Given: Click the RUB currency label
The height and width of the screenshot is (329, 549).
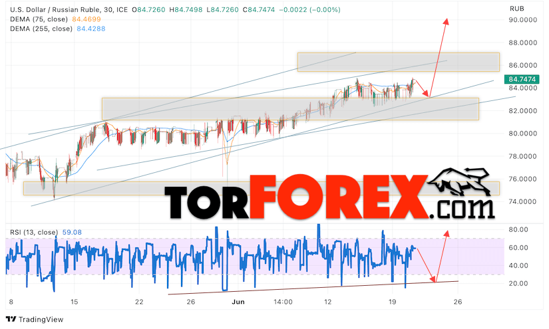Looking at the screenshot, I should tap(516, 9).
